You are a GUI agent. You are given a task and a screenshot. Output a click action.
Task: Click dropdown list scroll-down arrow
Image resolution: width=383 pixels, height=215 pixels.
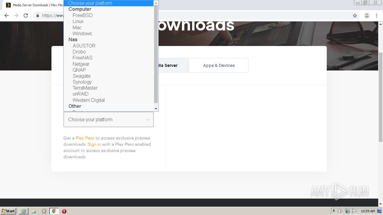[156, 109]
